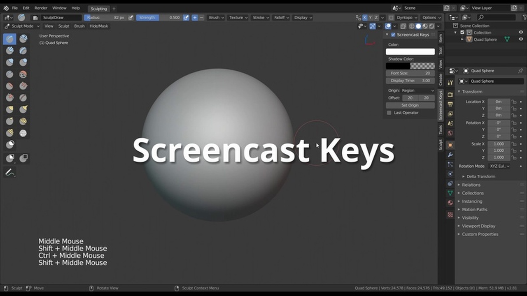Screen dimensions: 527x296
Task: Open the Texture checker properties tab
Action: [x=450, y=215]
